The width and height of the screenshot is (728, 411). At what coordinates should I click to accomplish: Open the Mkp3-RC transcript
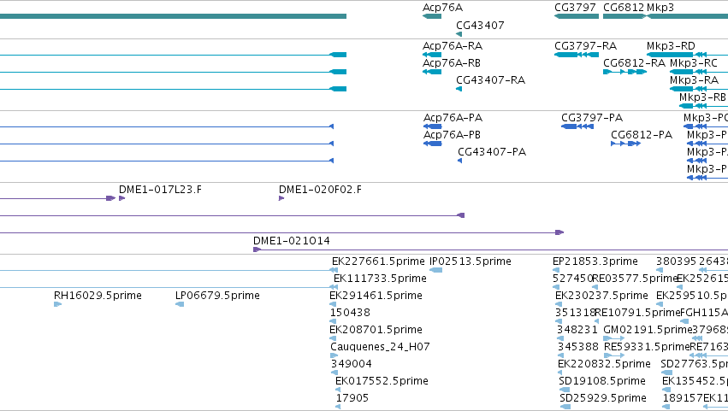(694, 63)
